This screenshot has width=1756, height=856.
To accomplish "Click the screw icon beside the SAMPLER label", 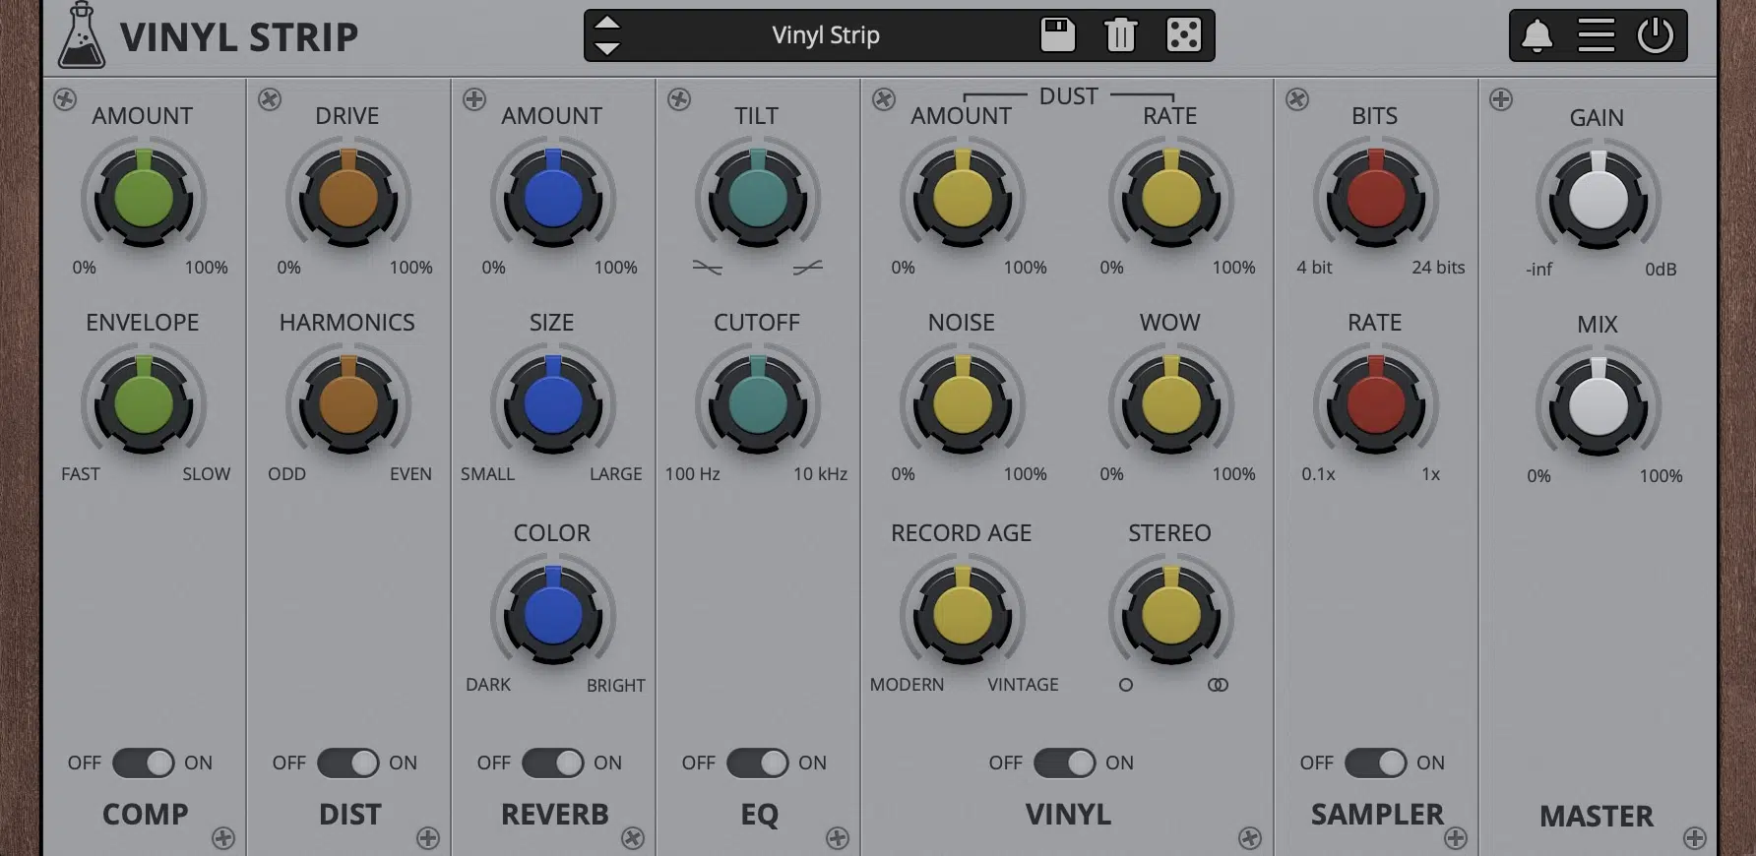I will pyautogui.click(x=1456, y=838).
